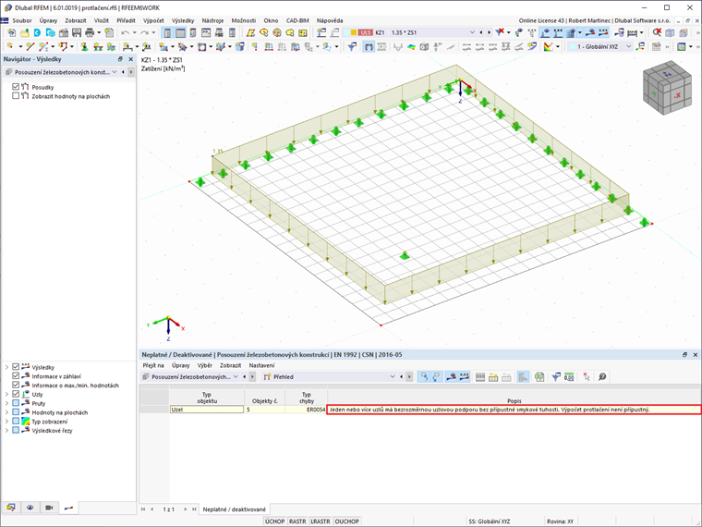Open the Přehled table dropdown

tap(393, 377)
